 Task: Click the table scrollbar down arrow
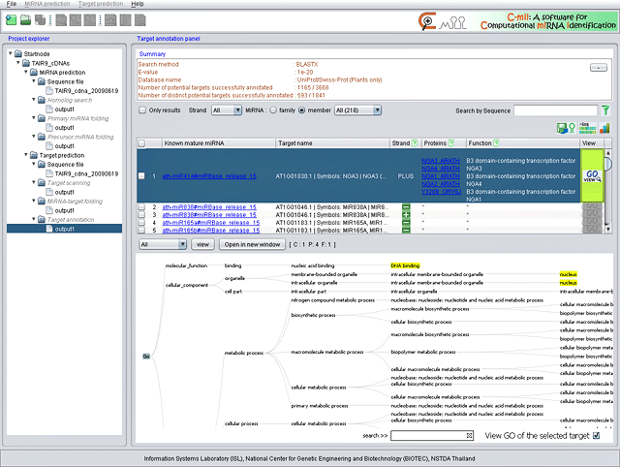pyautogui.click(x=607, y=229)
